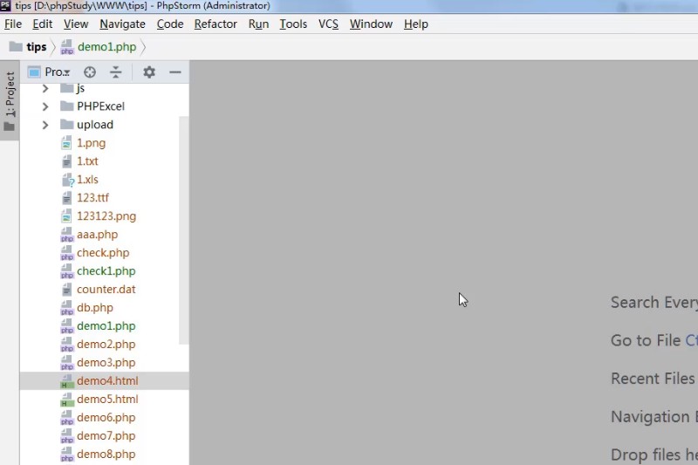698x465 pixels.
Task: Select demo1.php in the project tree
Action: 106,325
